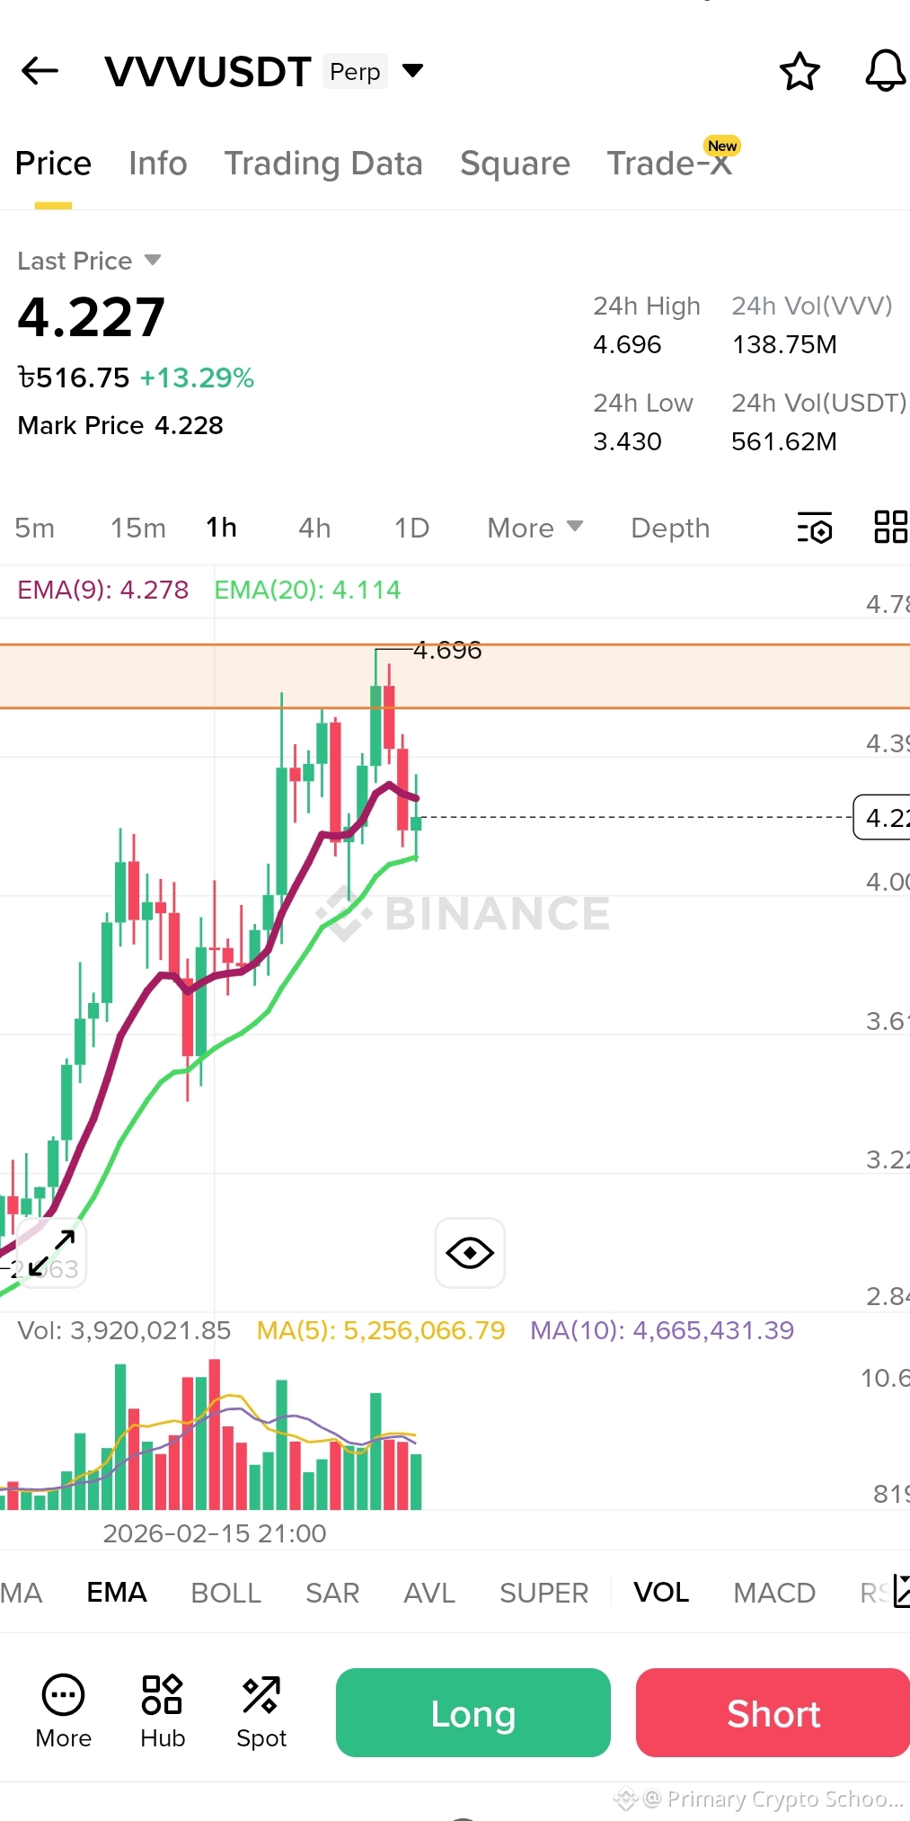Open the Spot trading icon

click(x=261, y=1711)
